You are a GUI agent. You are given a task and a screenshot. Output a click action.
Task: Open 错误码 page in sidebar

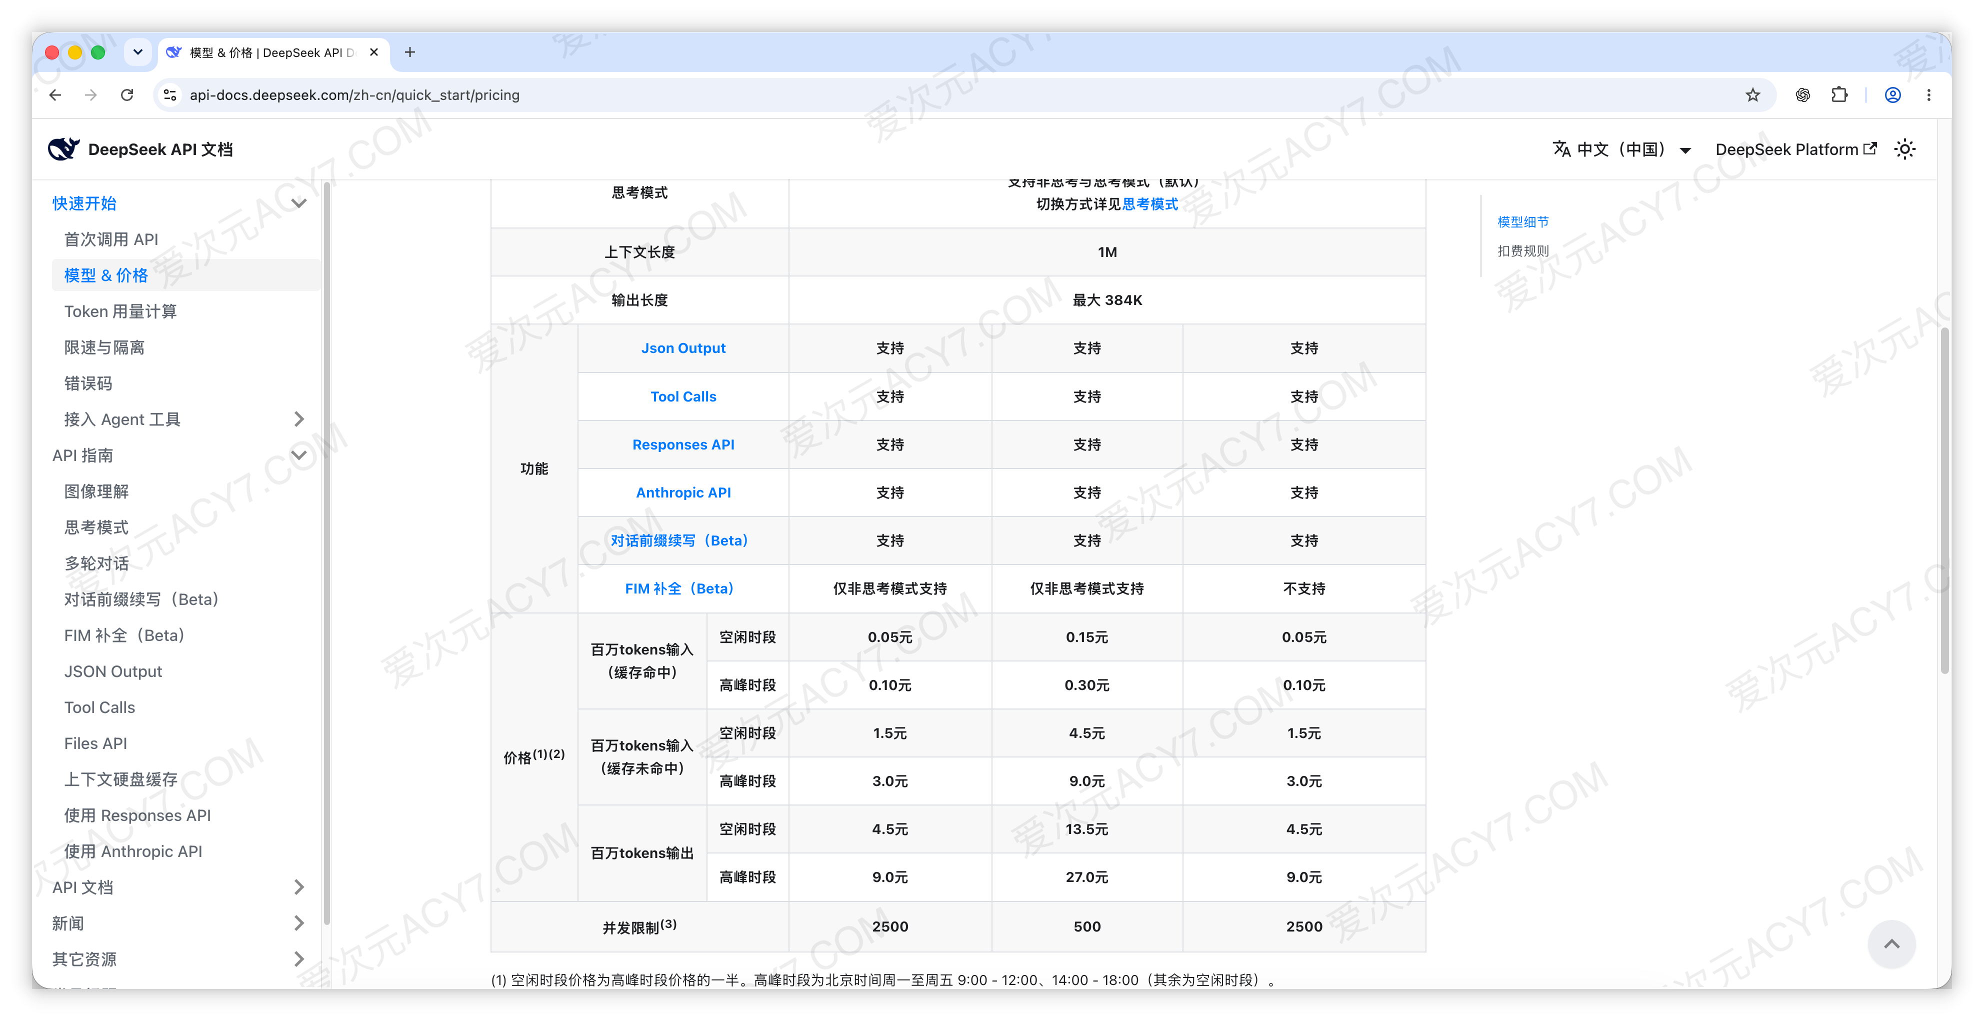pyautogui.click(x=88, y=383)
